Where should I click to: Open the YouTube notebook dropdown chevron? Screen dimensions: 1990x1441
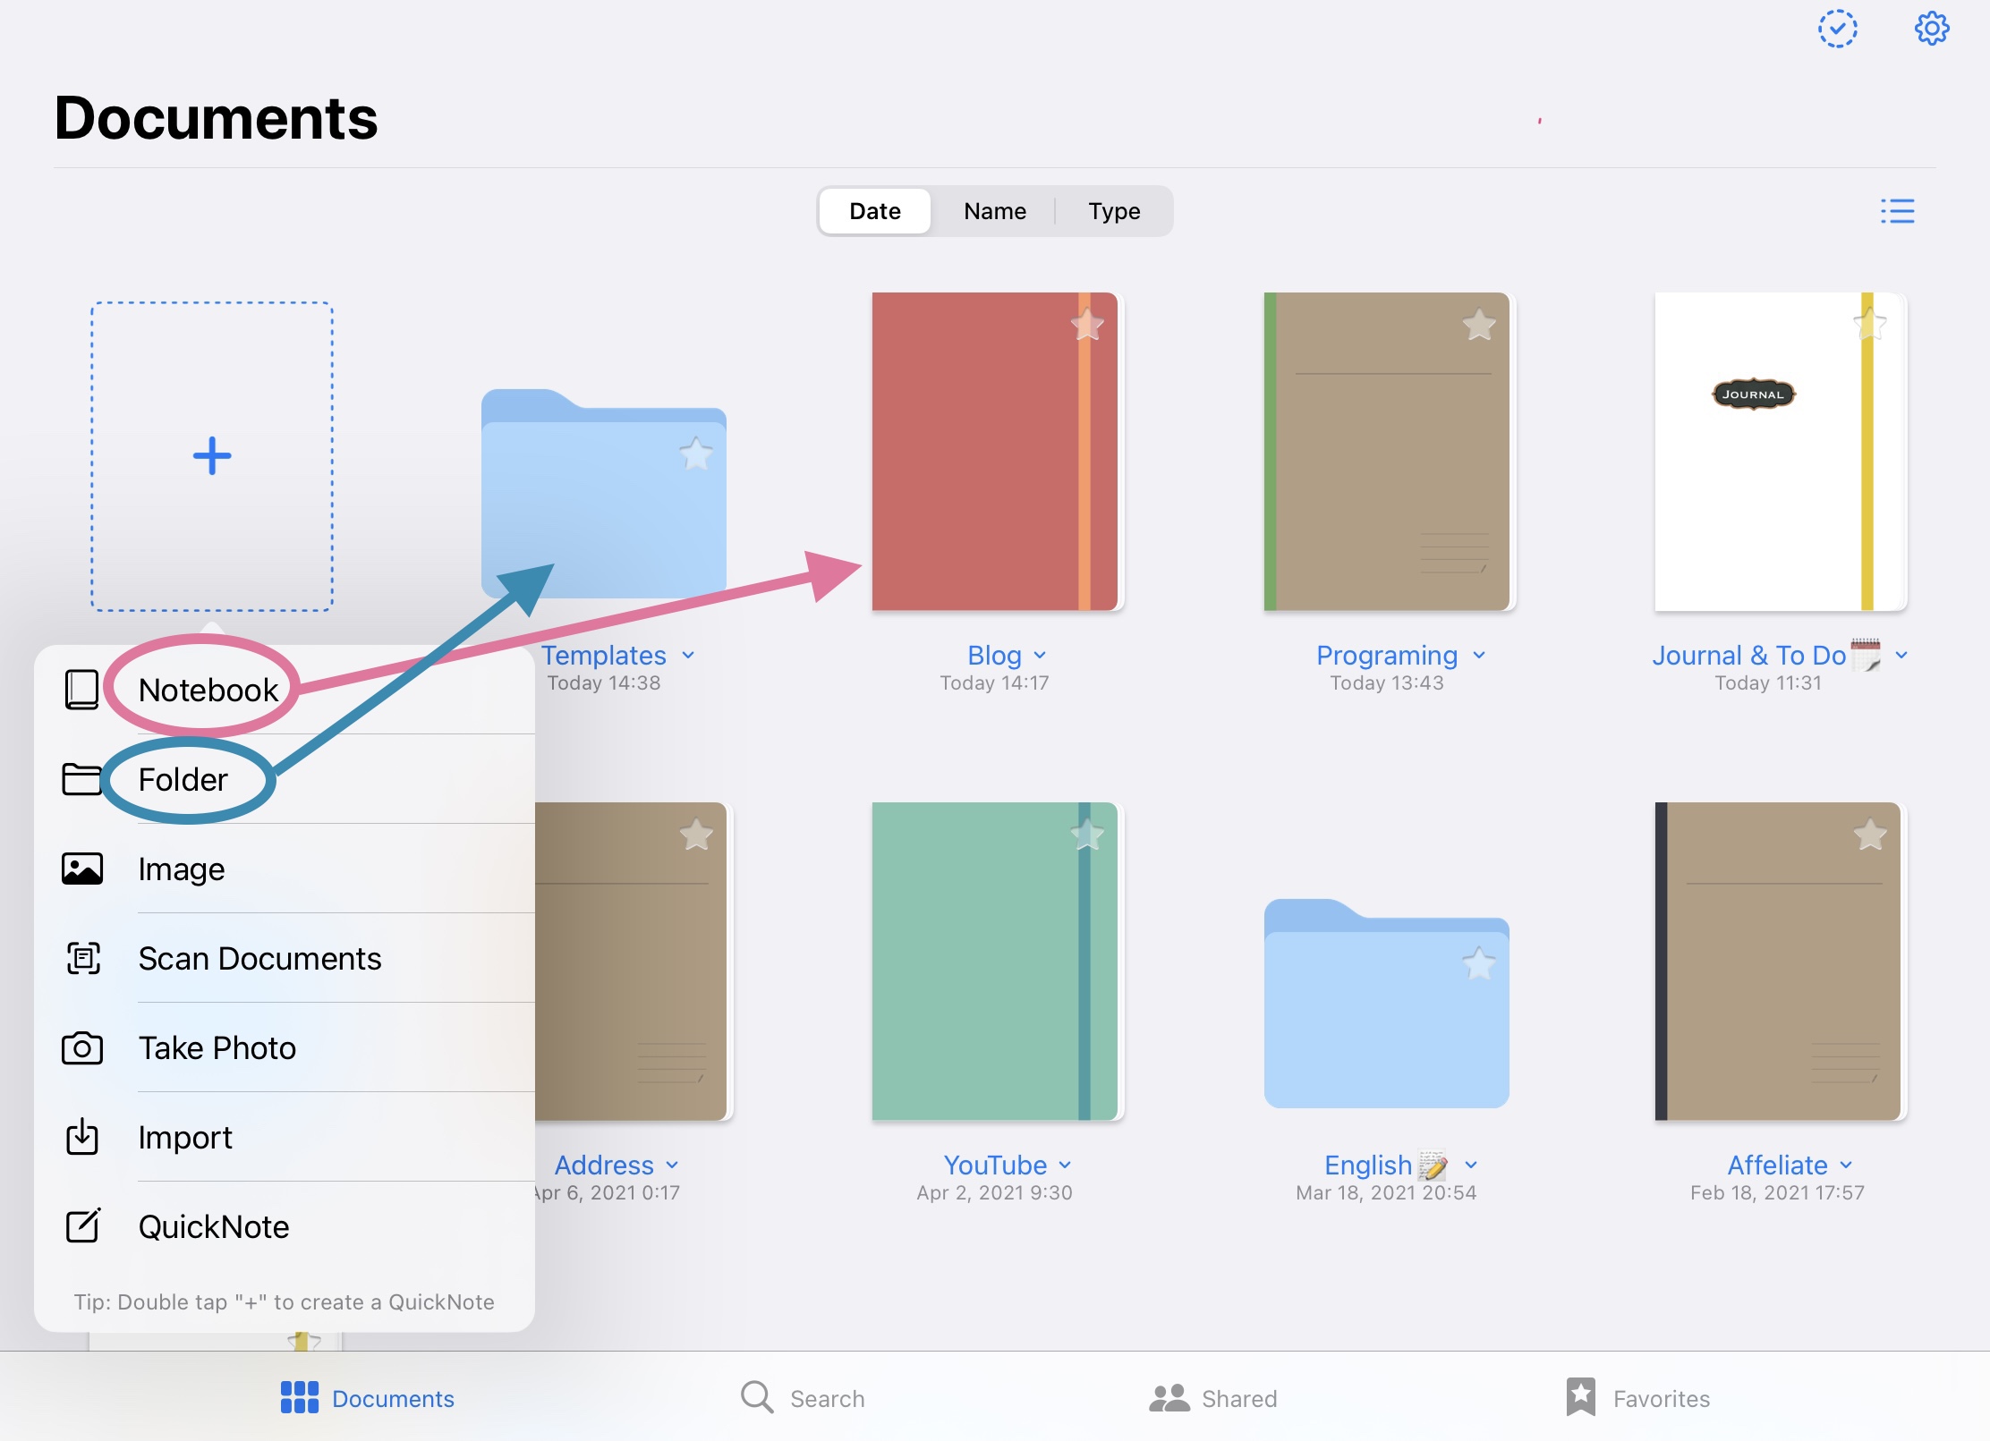click(1065, 1166)
